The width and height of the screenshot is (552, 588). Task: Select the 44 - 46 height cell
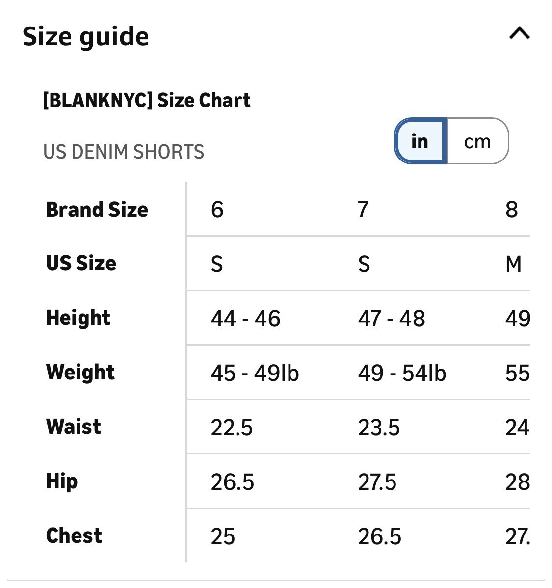pos(246,319)
